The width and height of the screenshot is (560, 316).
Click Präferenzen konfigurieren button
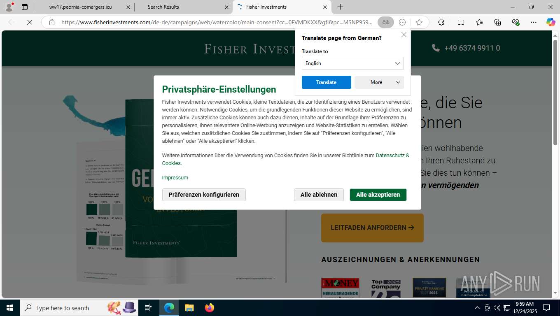204,195
